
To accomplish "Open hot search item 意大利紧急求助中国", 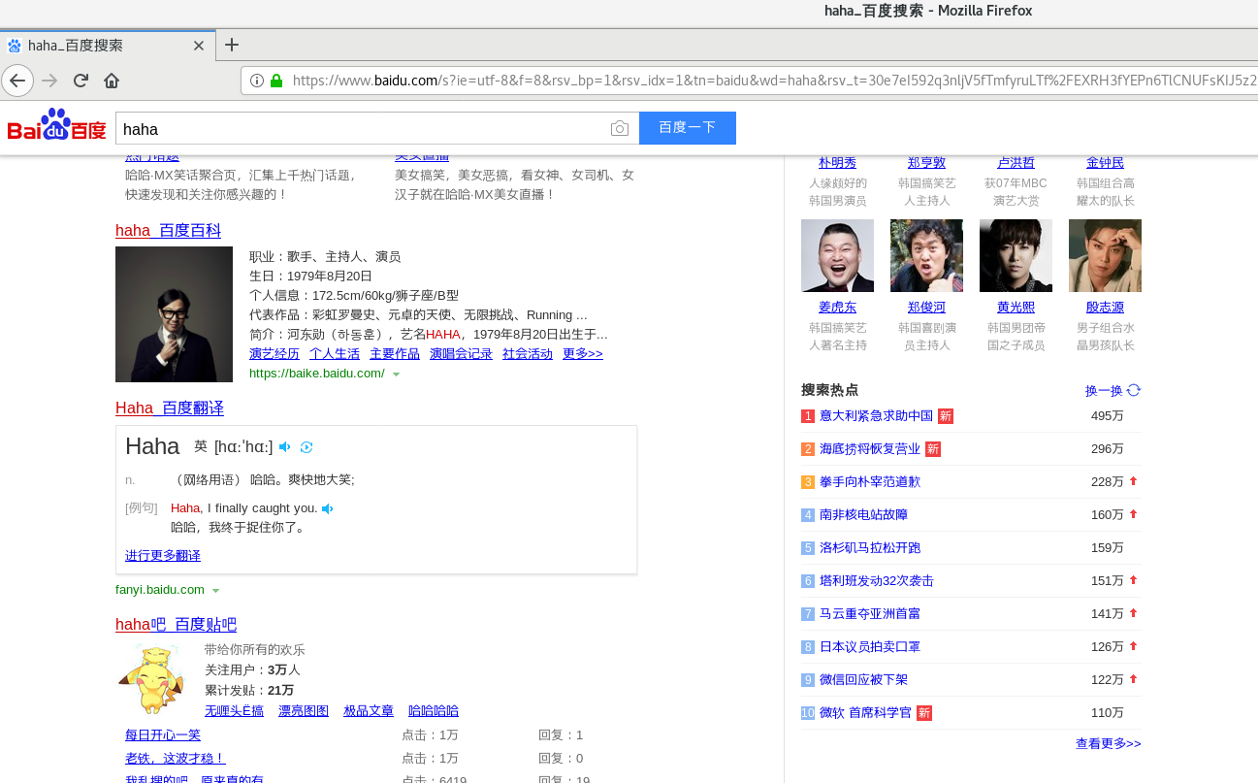I will [876, 415].
